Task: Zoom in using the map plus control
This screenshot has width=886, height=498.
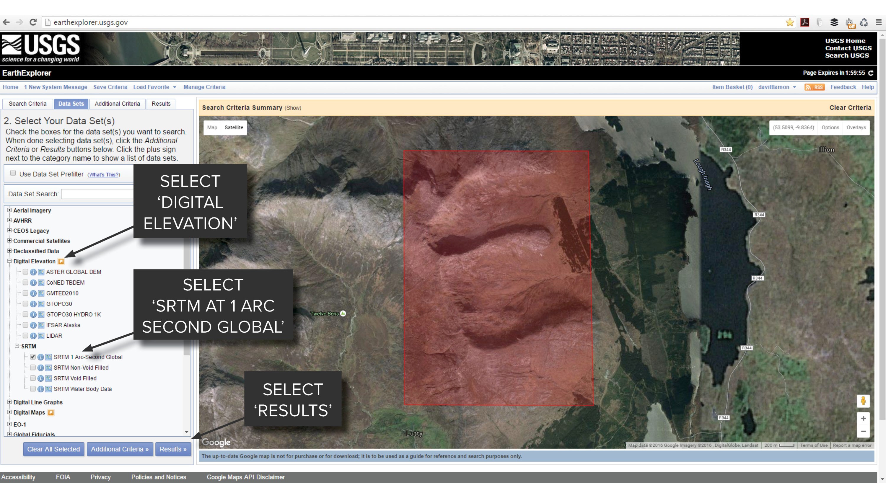Action: [863, 419]
